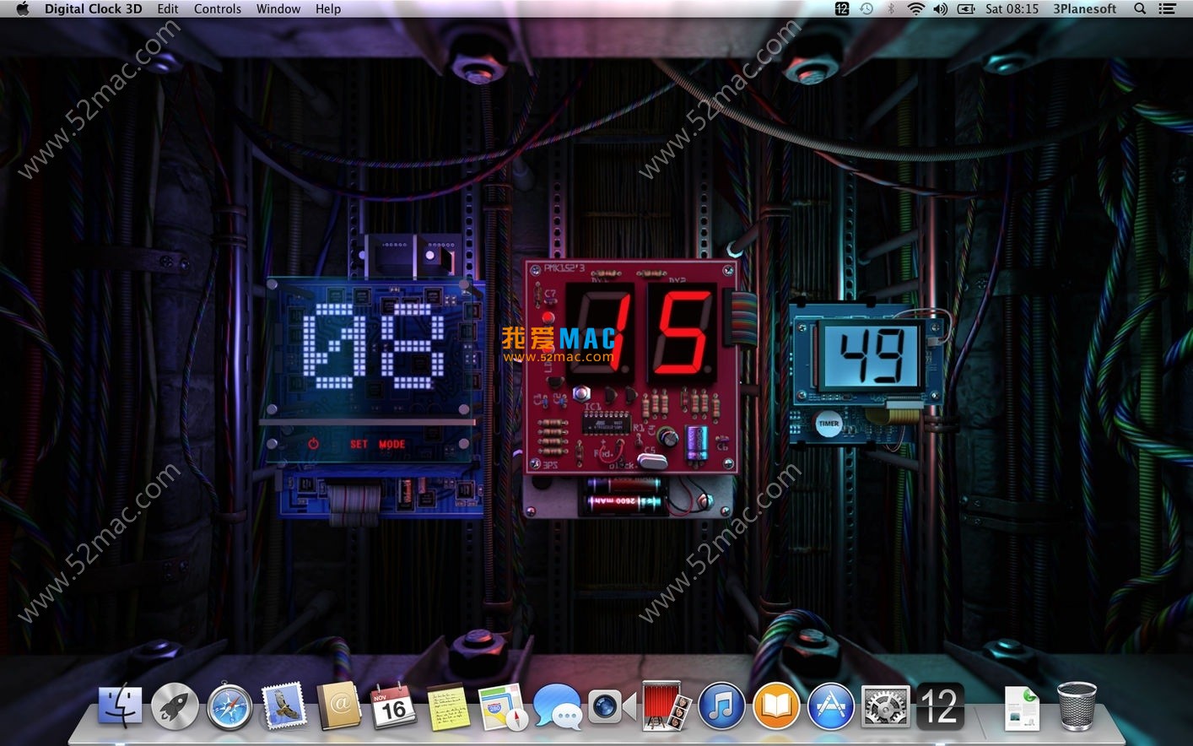
Task: Open the document stack in the Dock
Action: [x=1023, y=708]
